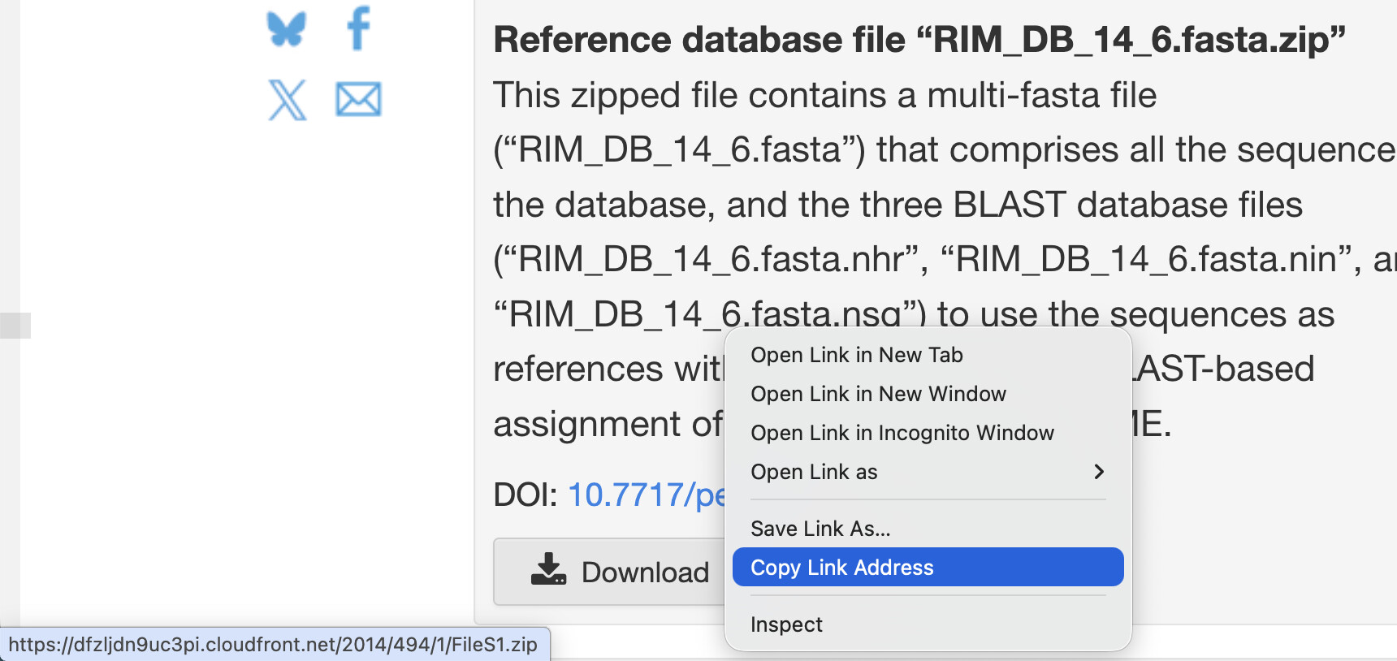
Task: Click the download tray icon
Action: (548, 570)
